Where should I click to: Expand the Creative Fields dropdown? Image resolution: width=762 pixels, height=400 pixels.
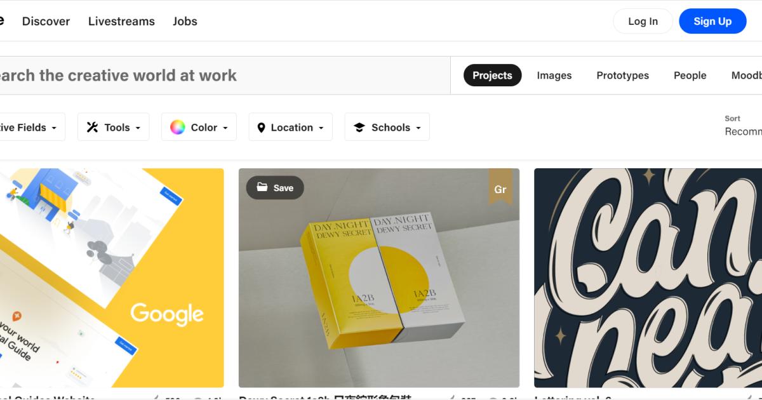pos(53,128)
